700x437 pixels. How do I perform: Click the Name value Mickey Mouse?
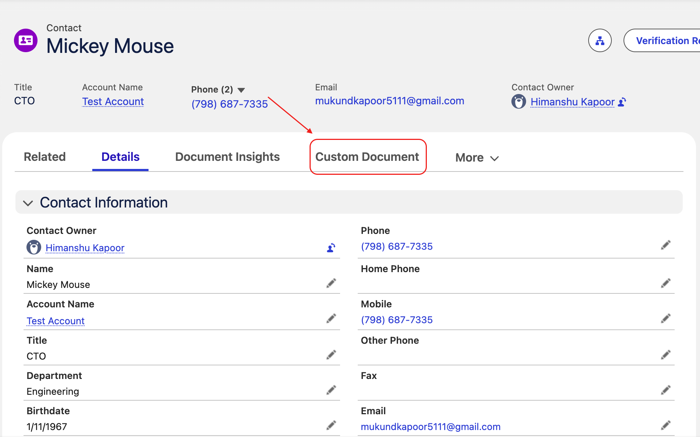58,285
